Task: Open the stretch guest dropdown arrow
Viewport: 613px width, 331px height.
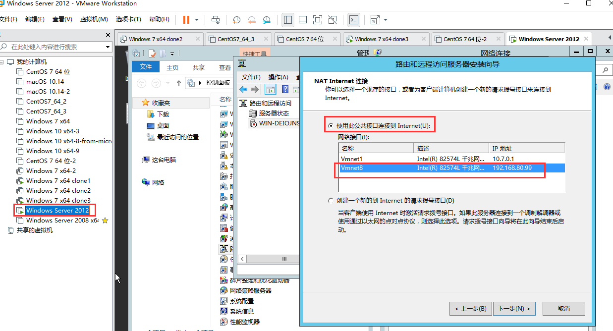Action: (385, 20)
